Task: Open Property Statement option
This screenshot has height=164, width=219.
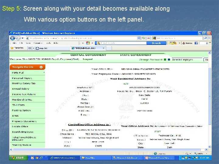Action: click(x=27, y=121)
